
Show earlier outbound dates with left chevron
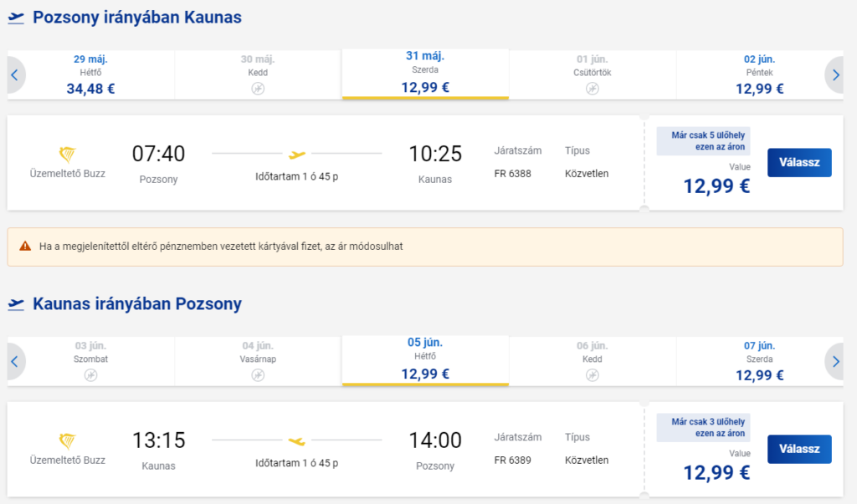(x=15, y=75)
